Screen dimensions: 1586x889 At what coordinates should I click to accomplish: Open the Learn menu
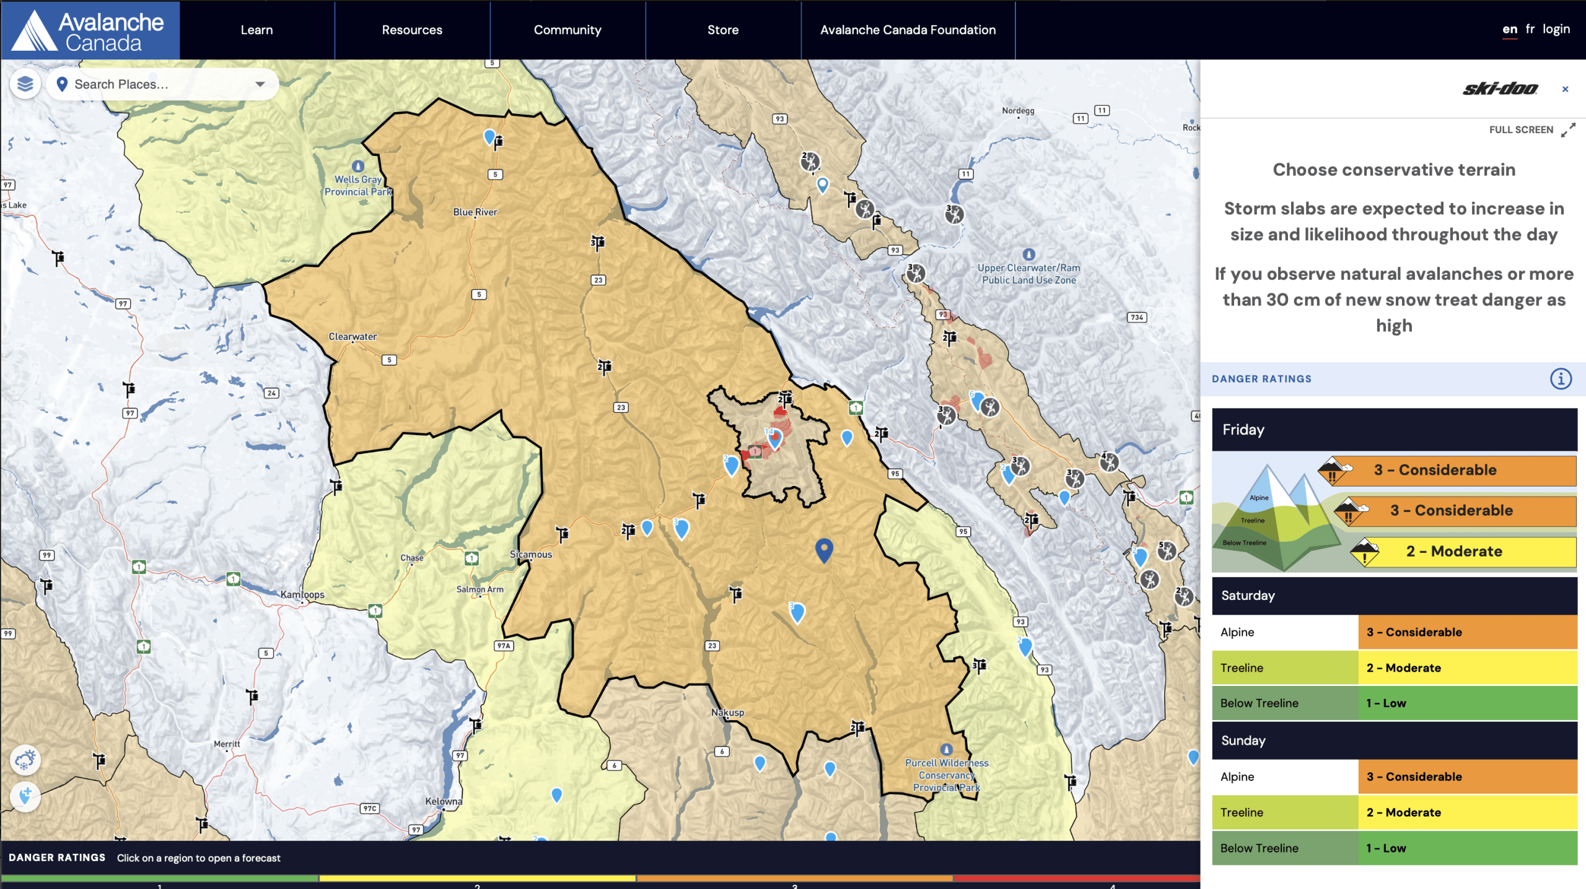tap(256, 30)
